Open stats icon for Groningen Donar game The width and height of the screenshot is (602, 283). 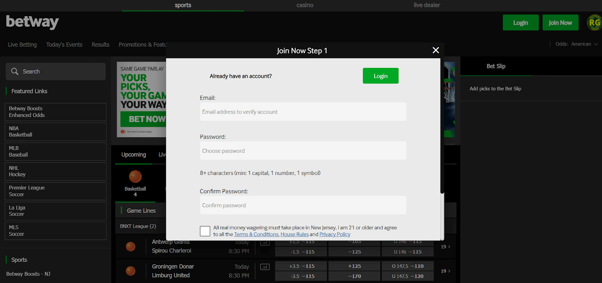(x=265, y=267)
